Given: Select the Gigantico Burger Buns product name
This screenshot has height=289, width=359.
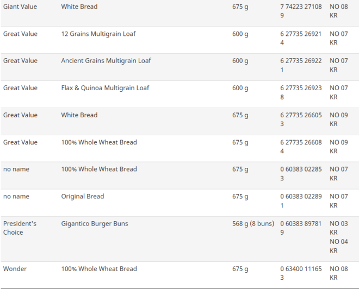Looking at the screenshot, I should click(95, 224).
